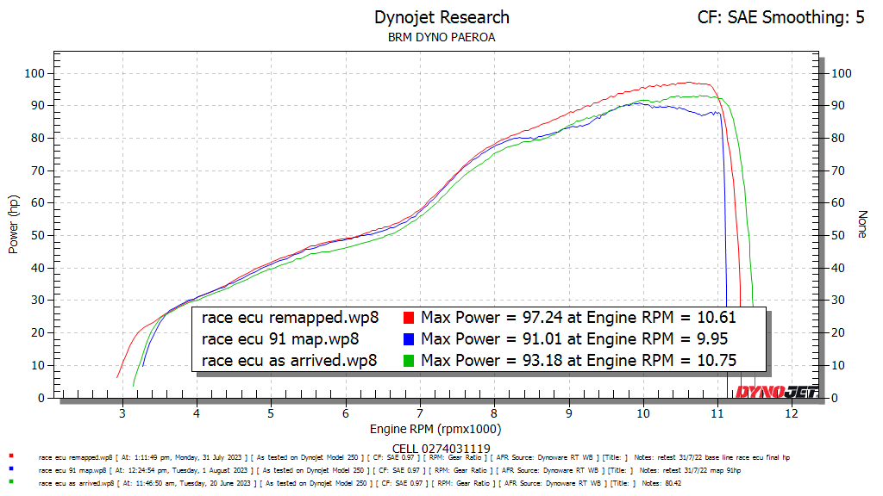Click the 'None' right axis label
The width and height of the screenshot is (883, 496).
[862, 225]
